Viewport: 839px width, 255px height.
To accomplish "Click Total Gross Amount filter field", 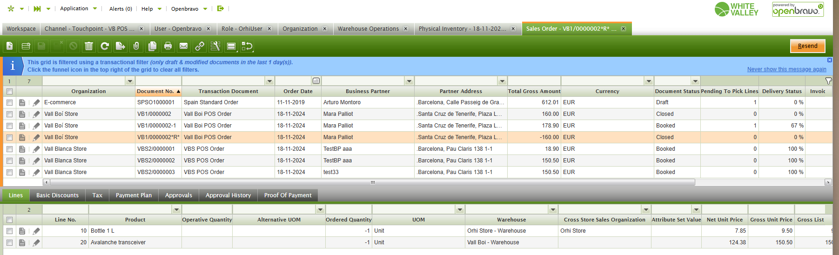I will tap(534, 81).
